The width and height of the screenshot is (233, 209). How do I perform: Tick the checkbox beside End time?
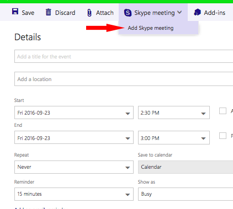click(223, 136)
